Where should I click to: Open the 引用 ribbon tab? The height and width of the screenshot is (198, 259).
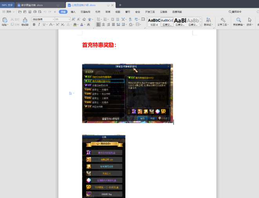click(x=98, y=12)
